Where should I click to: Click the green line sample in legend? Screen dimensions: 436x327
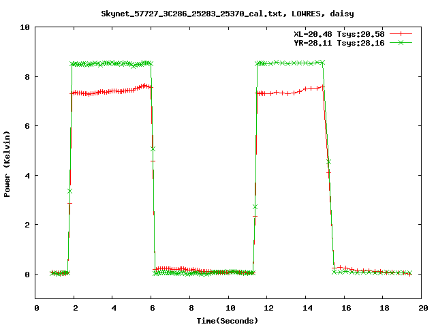pos(401,42)
